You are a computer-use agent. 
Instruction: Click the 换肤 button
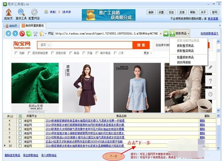point(151,12)
